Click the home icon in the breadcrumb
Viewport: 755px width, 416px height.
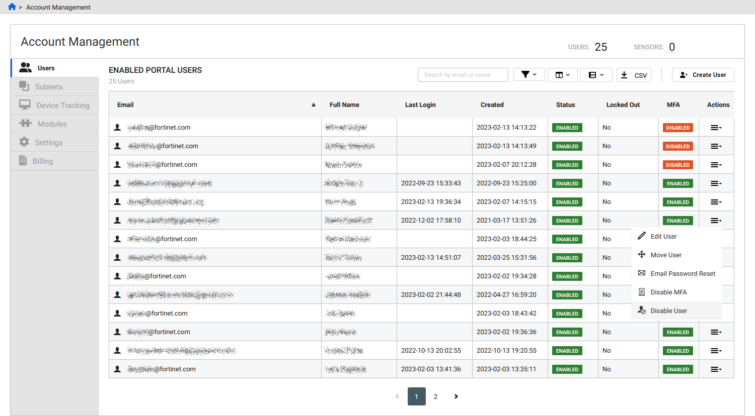pyautogui.click(x=11, y=7)
